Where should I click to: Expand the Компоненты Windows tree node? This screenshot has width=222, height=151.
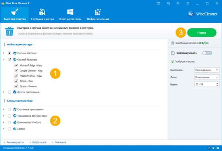point(4,122)
